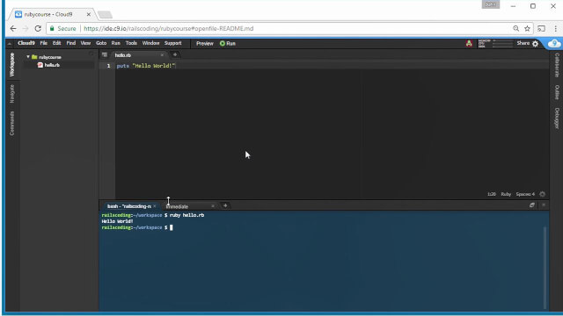Reload the browser page
The height and width of the screenshot is (316, 563).
point(38,29)
